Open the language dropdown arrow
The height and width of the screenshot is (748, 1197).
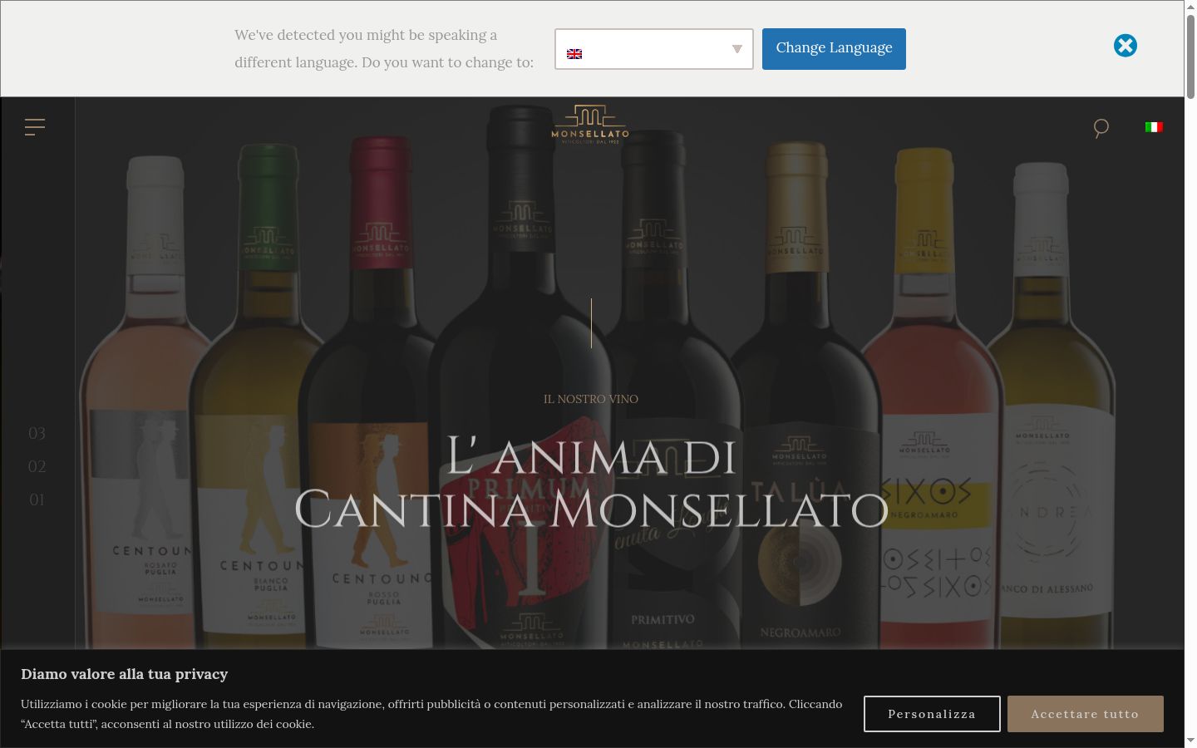pos(736,49)
